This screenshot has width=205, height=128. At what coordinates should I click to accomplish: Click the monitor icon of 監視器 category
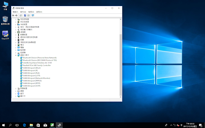point(19,50)
